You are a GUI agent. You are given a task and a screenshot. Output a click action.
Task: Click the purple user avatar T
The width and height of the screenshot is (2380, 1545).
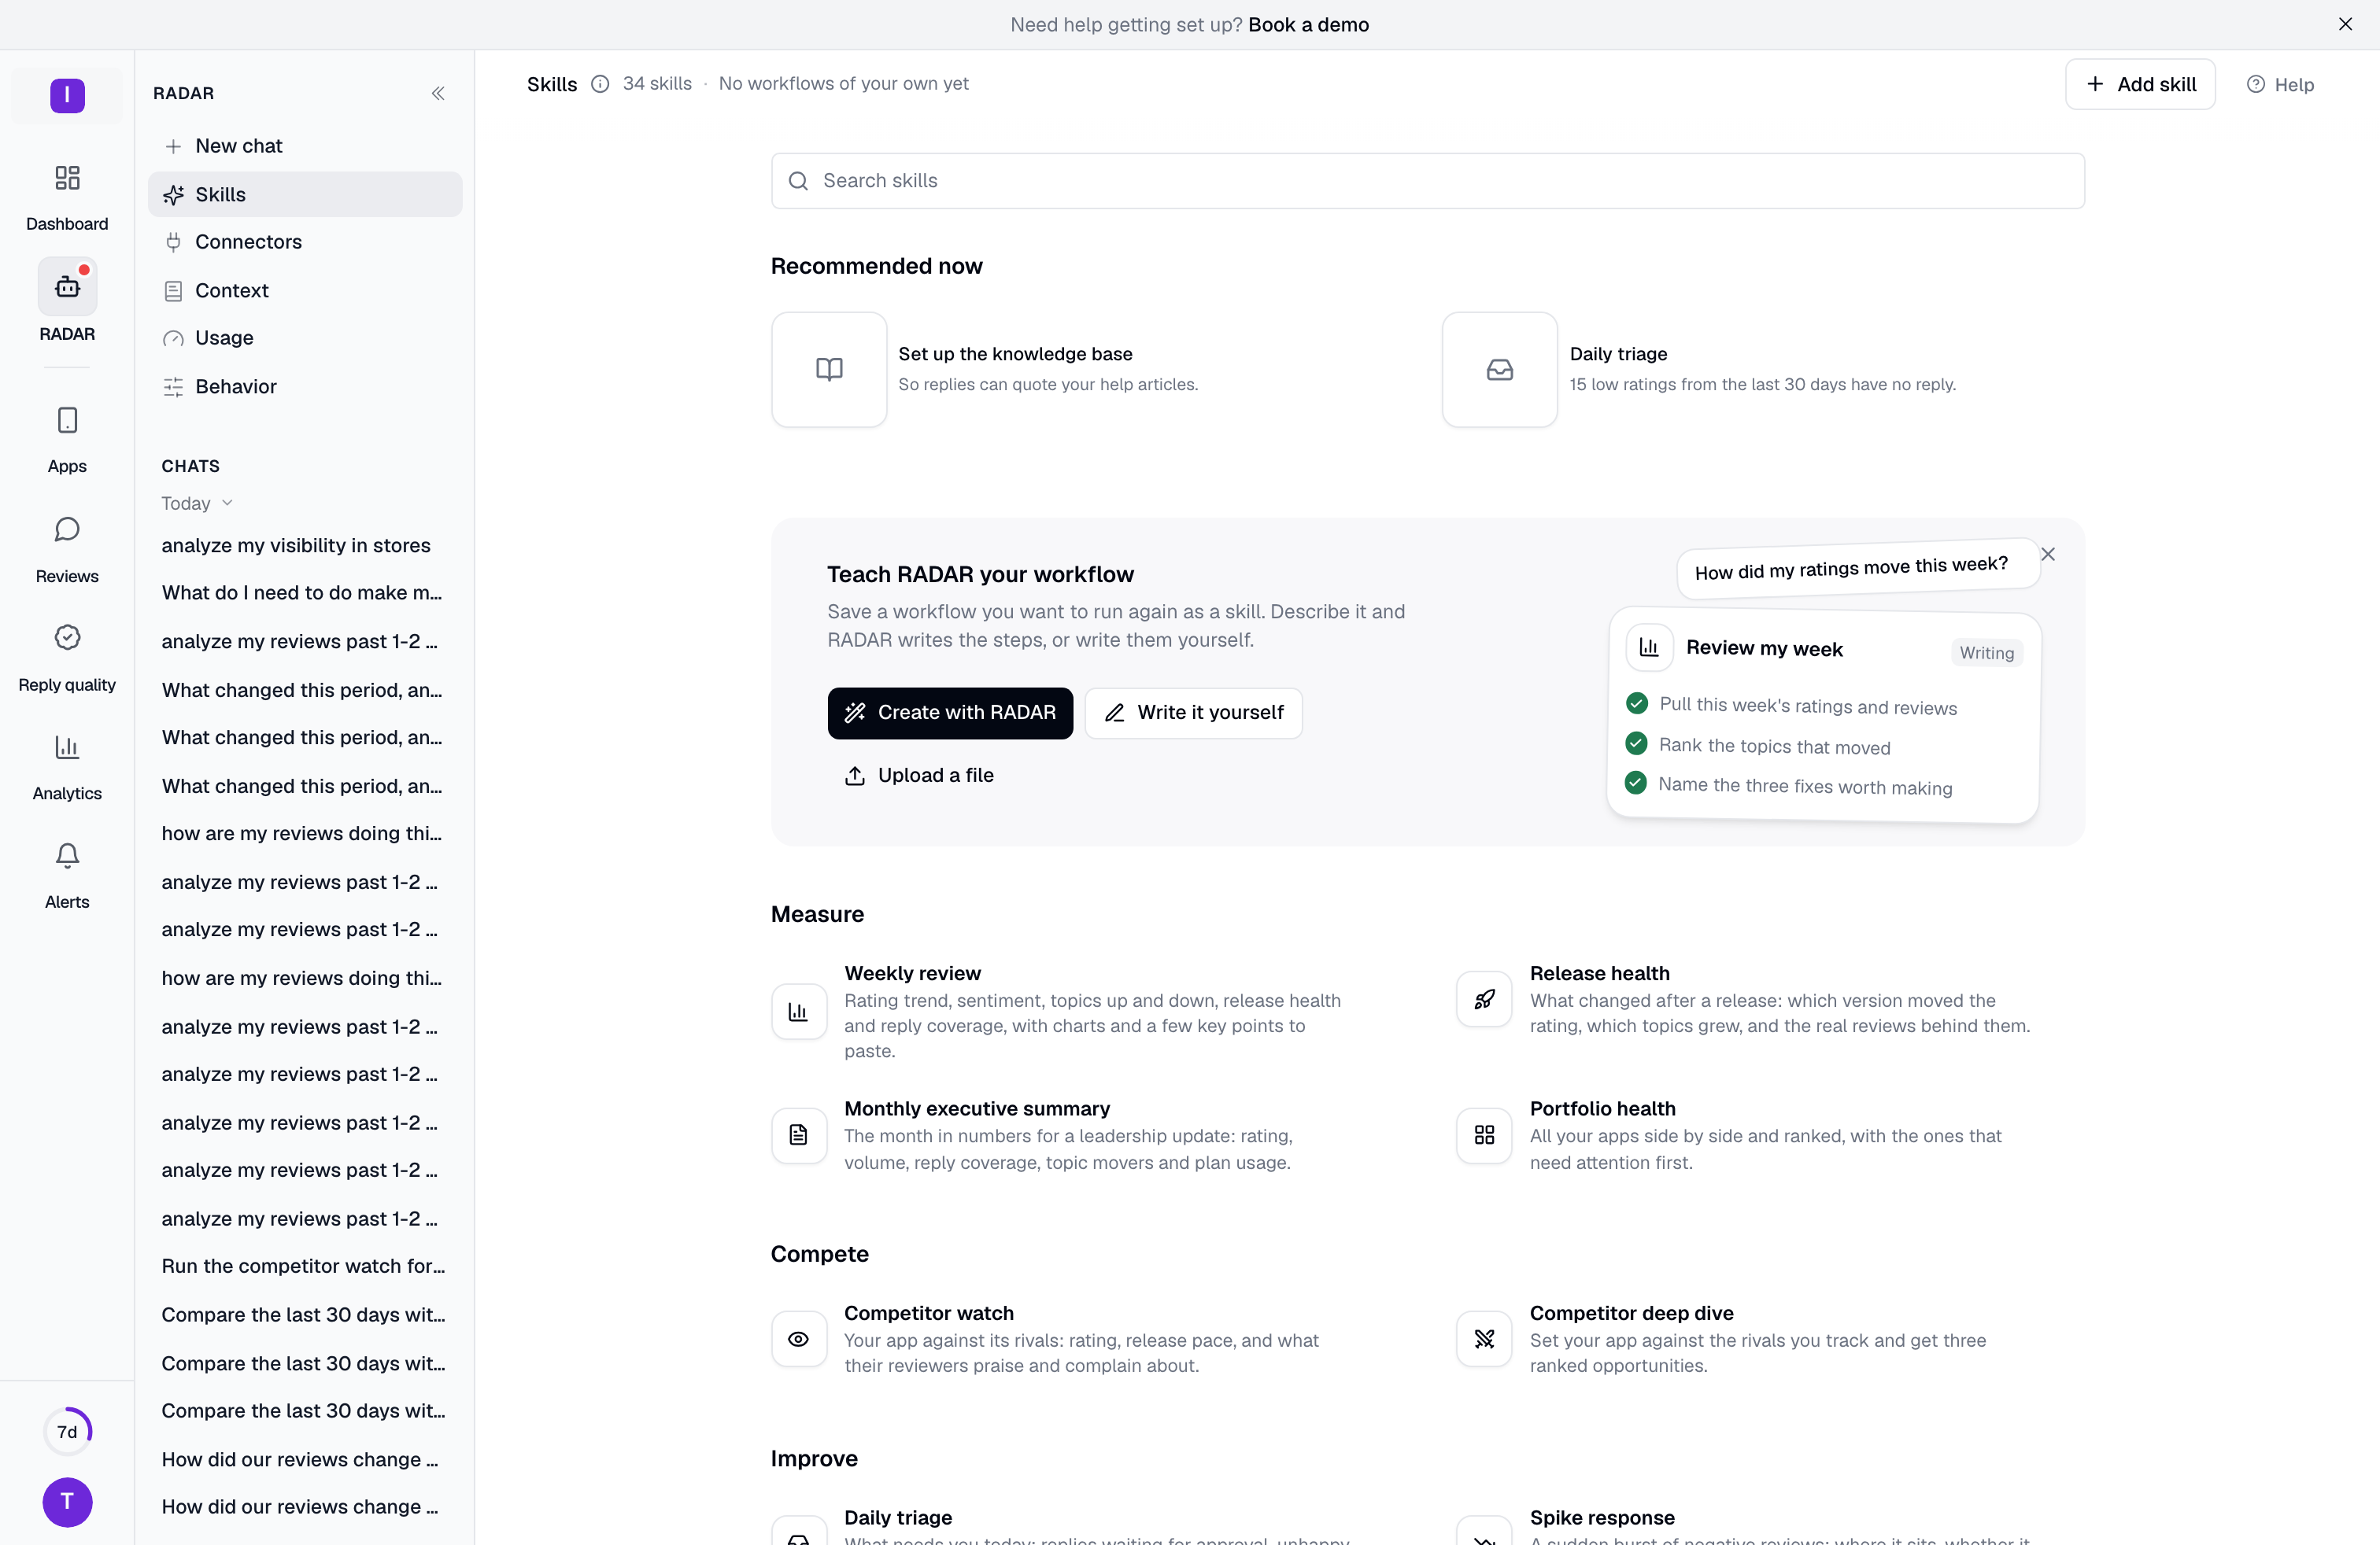tap(67, 1502)
